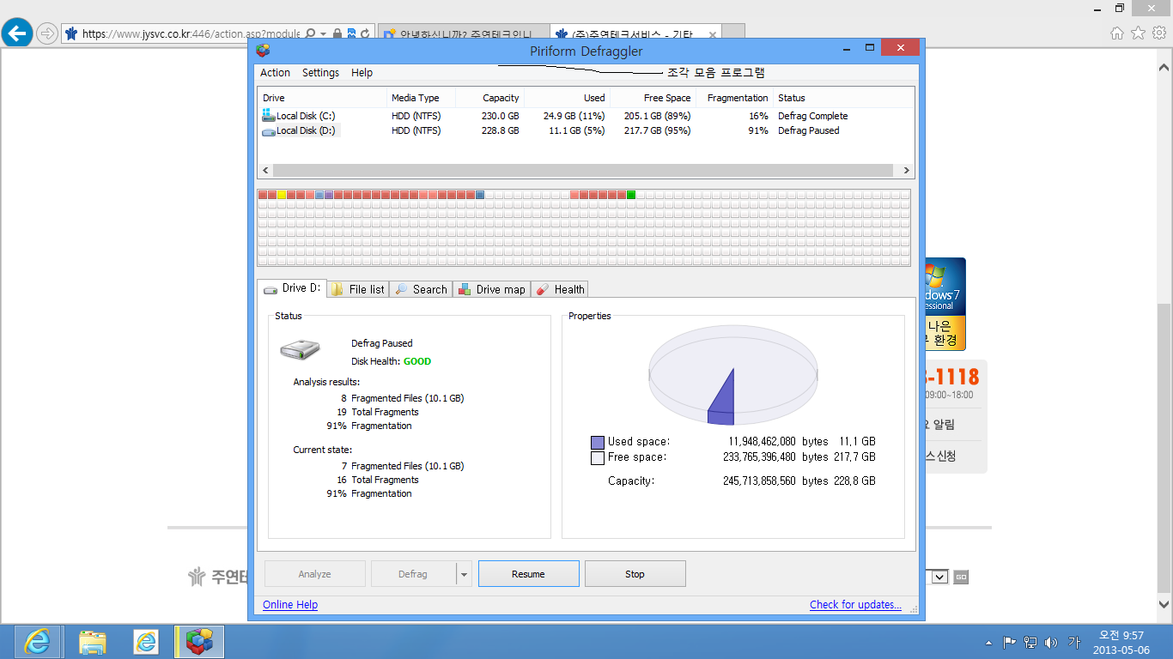Select the Local Disk (C:) drive row
The image size is (1173, 659).
tap(586, 116)
